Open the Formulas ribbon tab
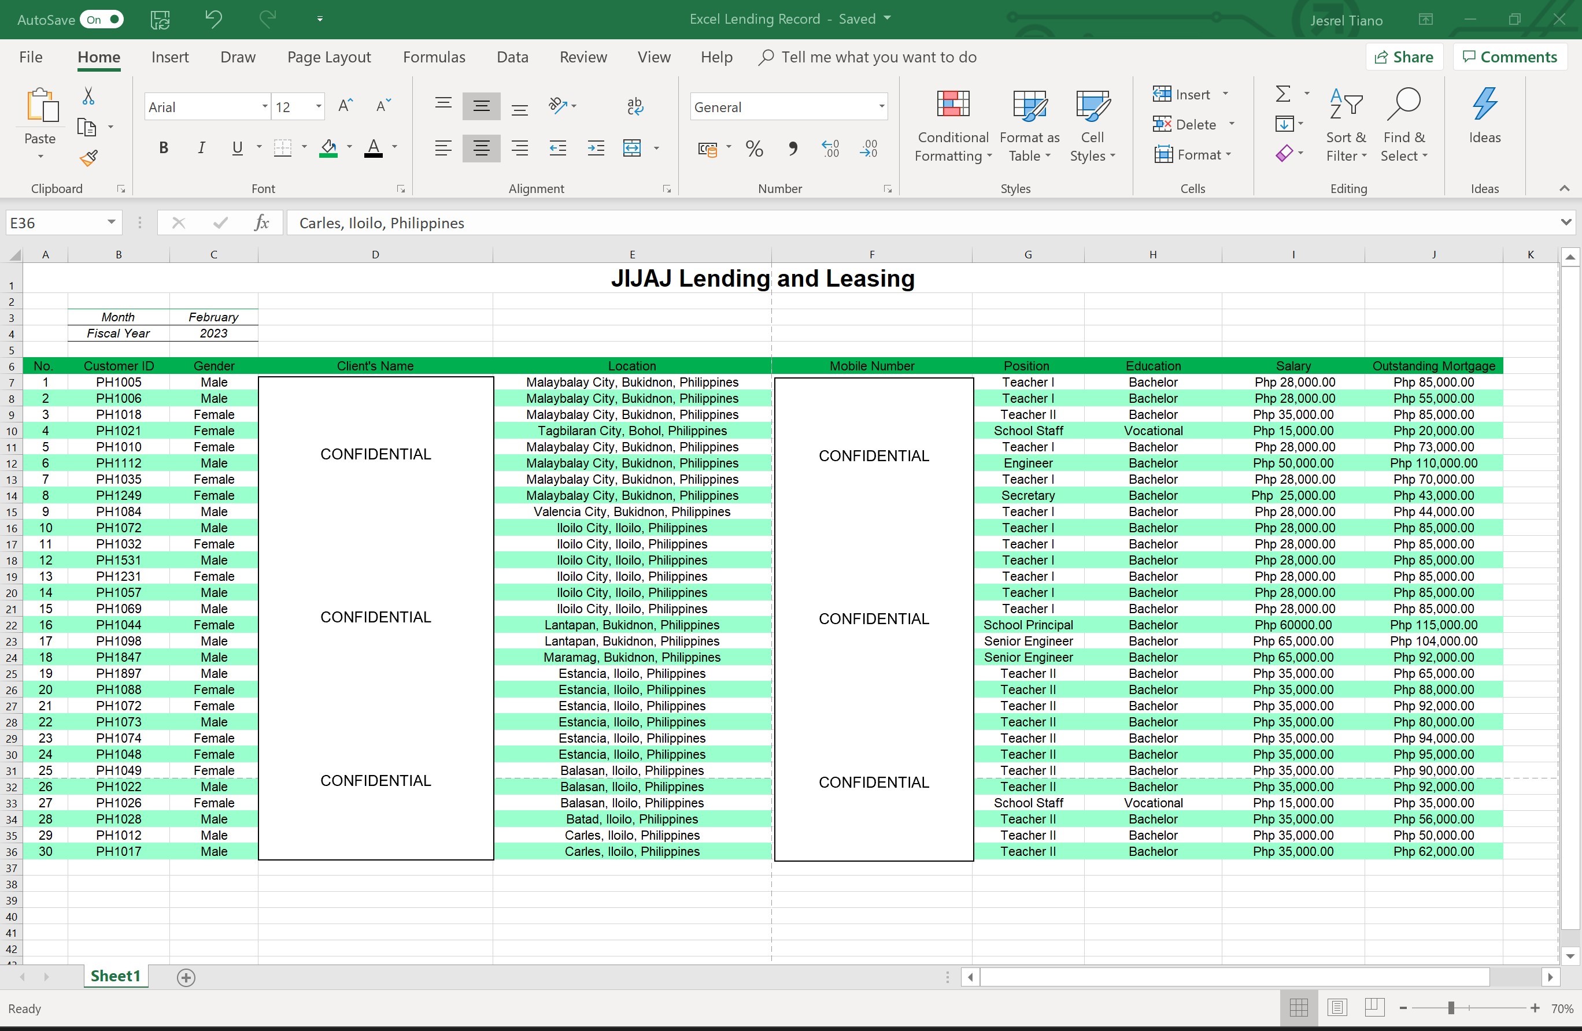This screenshot has width=1582, height=1031. [434, 57]
